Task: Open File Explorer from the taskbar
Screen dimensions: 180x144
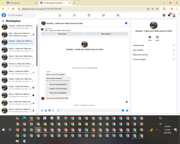Action: point(17,141)
